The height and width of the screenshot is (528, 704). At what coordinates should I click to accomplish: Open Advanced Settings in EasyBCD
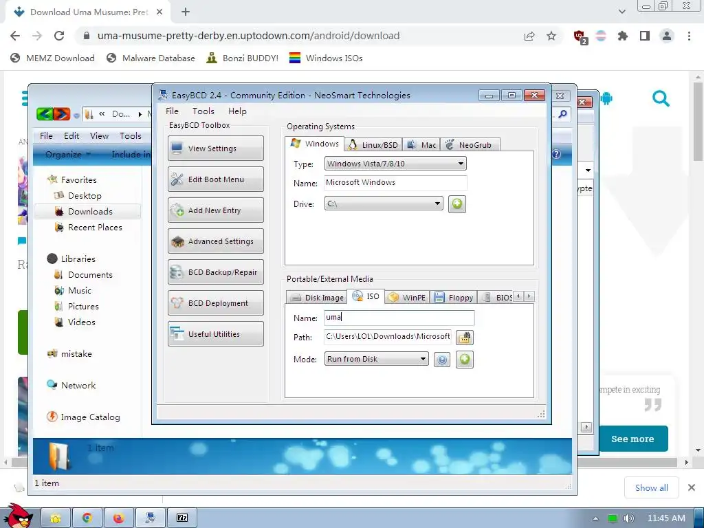[x=215, y=241]
